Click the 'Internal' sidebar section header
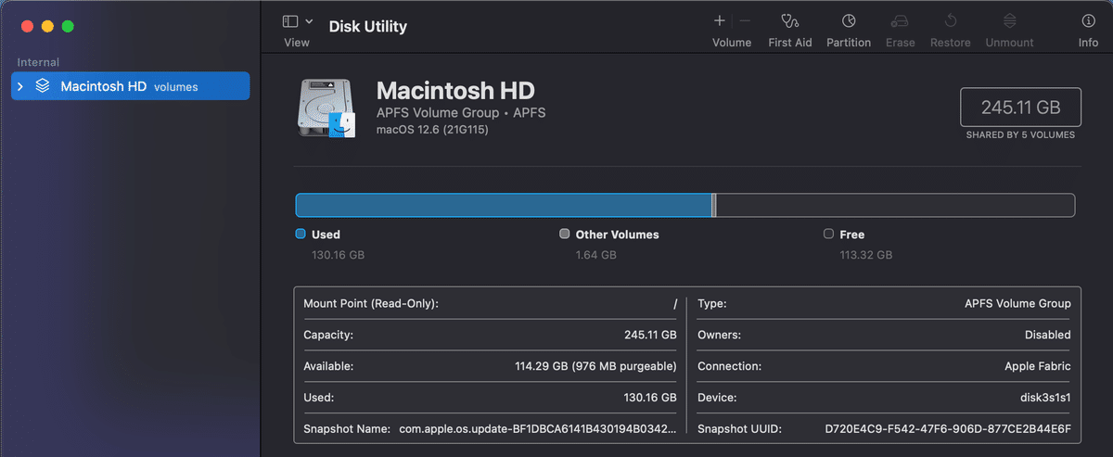 38,62
